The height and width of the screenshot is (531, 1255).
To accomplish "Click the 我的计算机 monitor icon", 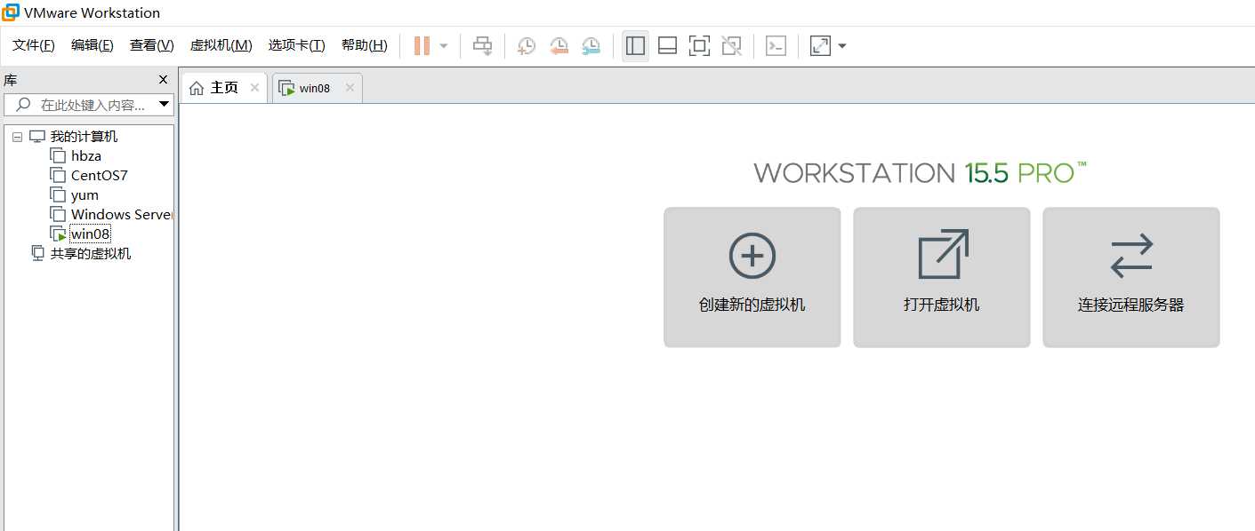I will click(x=37, y=137).
